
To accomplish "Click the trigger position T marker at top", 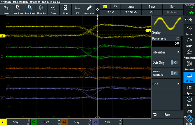I will click(x=98, y=18).
